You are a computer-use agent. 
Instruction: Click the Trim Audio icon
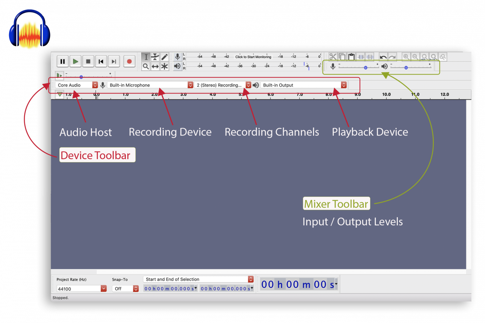pyautogui.click(x=360, y=56)
